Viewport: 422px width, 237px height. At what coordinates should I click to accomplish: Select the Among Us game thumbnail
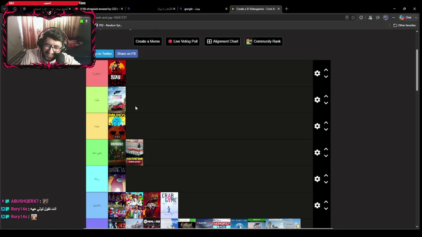point(117,179)
